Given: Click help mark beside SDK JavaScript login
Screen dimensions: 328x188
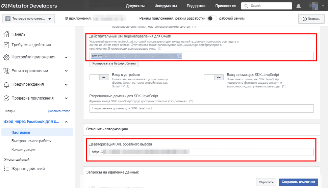Looking at the screenshot, I should pyautogui.click(x=284, y=86).
